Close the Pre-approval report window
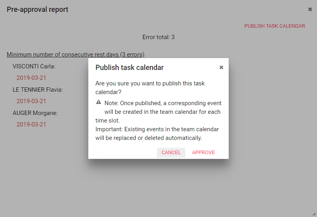Image resolution: width=317 pixels, height=217 pixels. click(310, 9)
